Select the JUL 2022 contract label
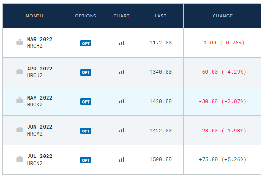261x175 pixels. (40, 156)
